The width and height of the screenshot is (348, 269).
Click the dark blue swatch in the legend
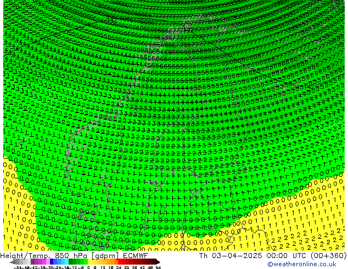[x=52, y=262]
